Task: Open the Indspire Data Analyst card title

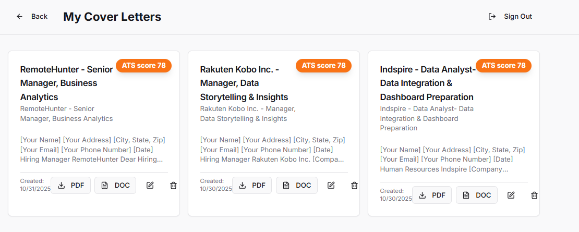Action: [x=427, y=83]
